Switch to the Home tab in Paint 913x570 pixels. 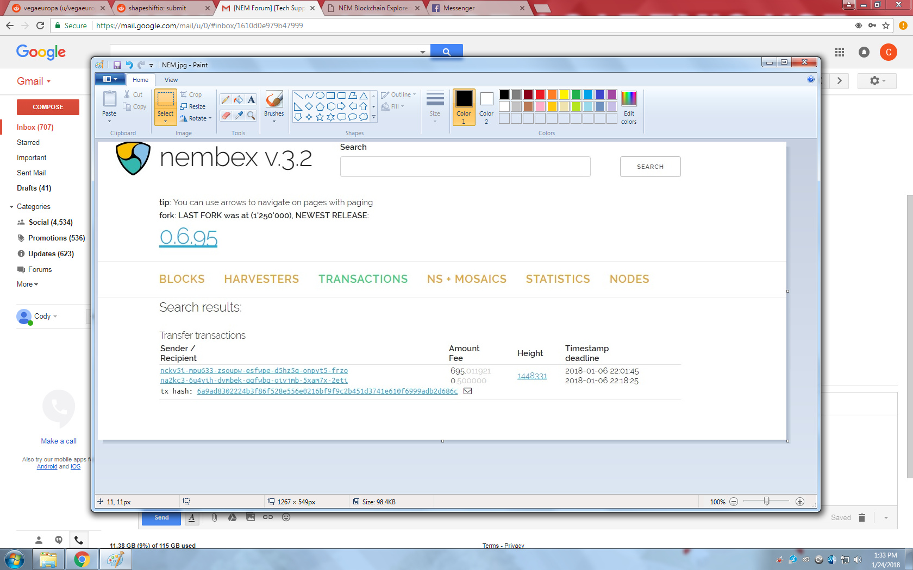140,80
